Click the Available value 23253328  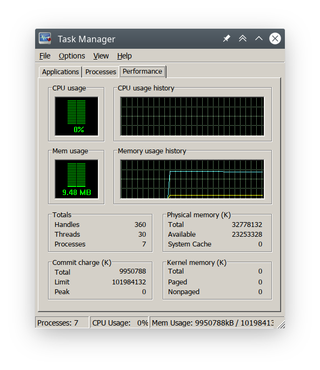click(247, 235)
